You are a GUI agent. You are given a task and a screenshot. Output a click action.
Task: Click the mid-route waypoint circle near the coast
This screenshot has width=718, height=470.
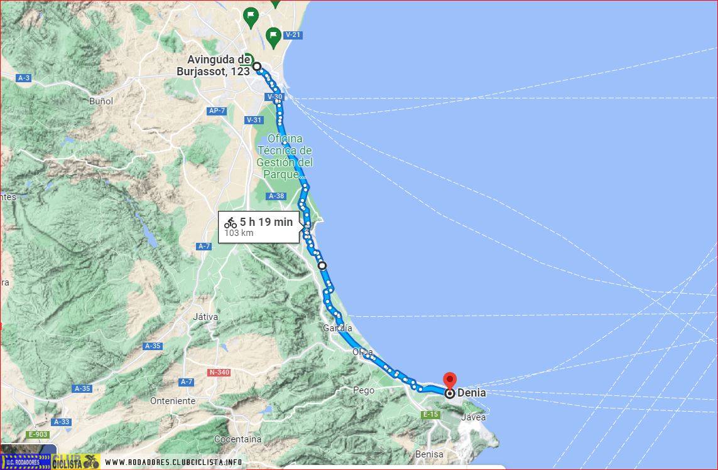click(x=322, y=265)
